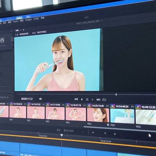Click the viewer image of woman brushing teeth
This screenshot has width=156, height=156.
pyautogui.click(x=57, y=60)
